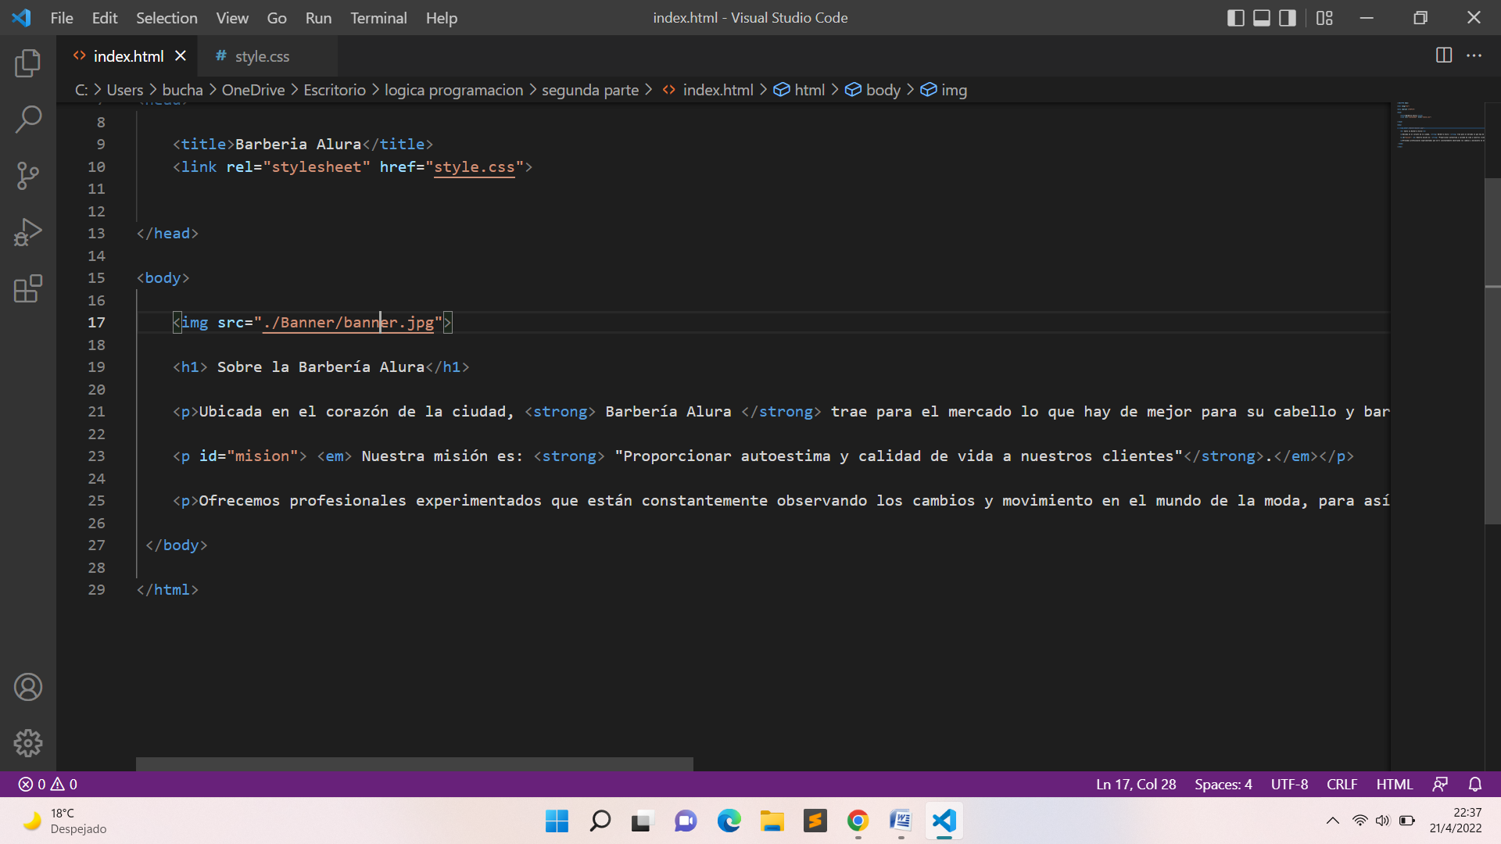Open the Source Control view
Screen dimensions: 1501x844
tap(28, 176)
